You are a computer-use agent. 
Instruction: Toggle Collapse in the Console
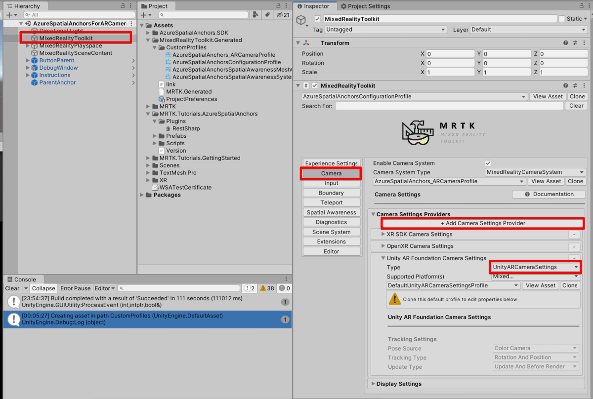pos(43,288)
